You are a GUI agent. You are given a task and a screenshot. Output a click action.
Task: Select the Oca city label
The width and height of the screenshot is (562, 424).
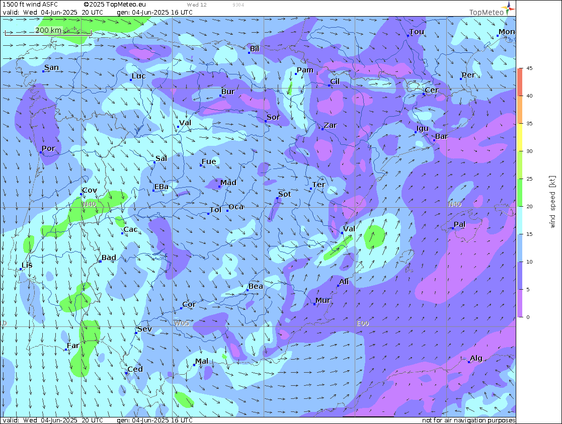[x=236, y=207]
